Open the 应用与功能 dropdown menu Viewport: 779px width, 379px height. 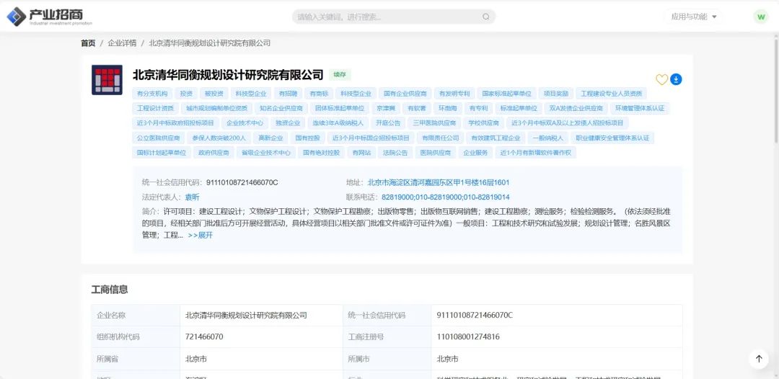[x=694, y=17]
